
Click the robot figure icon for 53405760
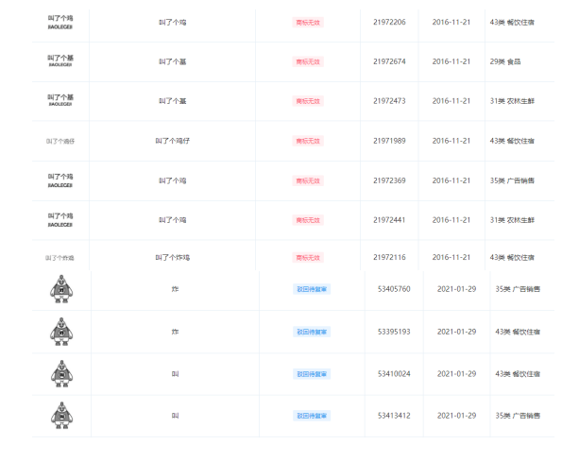tap(60, 290)
